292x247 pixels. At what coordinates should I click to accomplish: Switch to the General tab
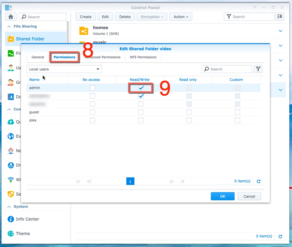38,57
